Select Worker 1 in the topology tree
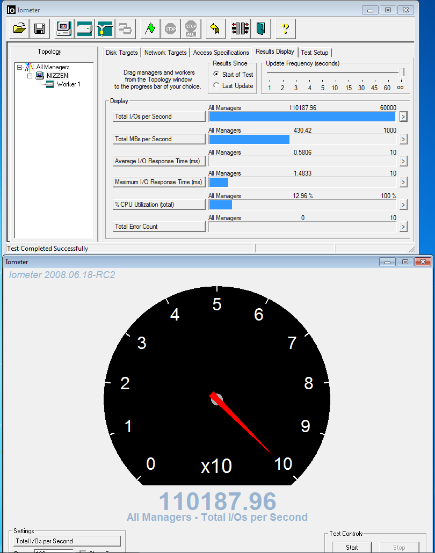Viewport: 435px width, 553px height. click(x=68, y=84)
